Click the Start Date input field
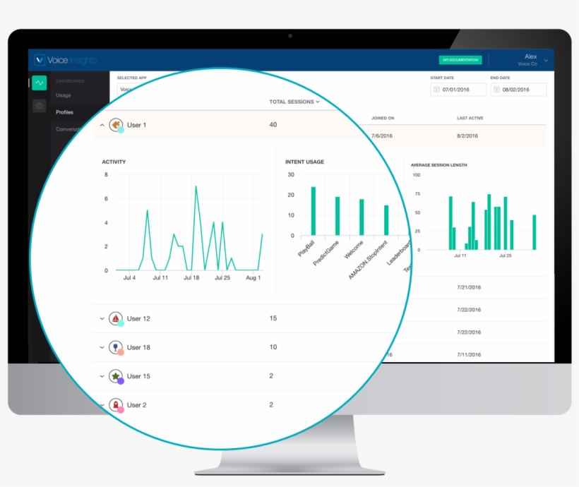The width and height of the screenshot is (579, 487). click(x=459, y=89)
